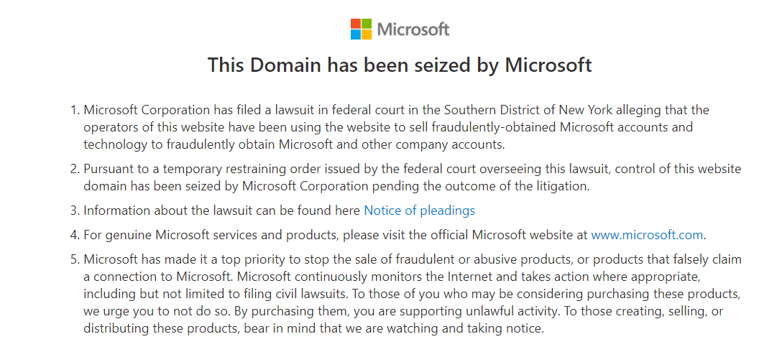782x352 pixels.
Task: Click the paragraph about the Southern District lawsuit
Action: pos(395,127)
